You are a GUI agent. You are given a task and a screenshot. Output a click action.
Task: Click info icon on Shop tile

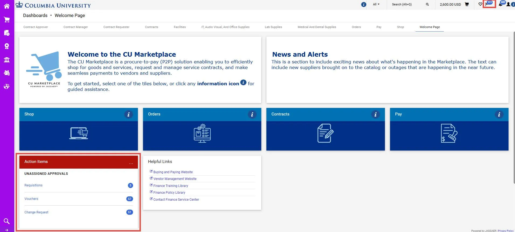coord(128,114)
